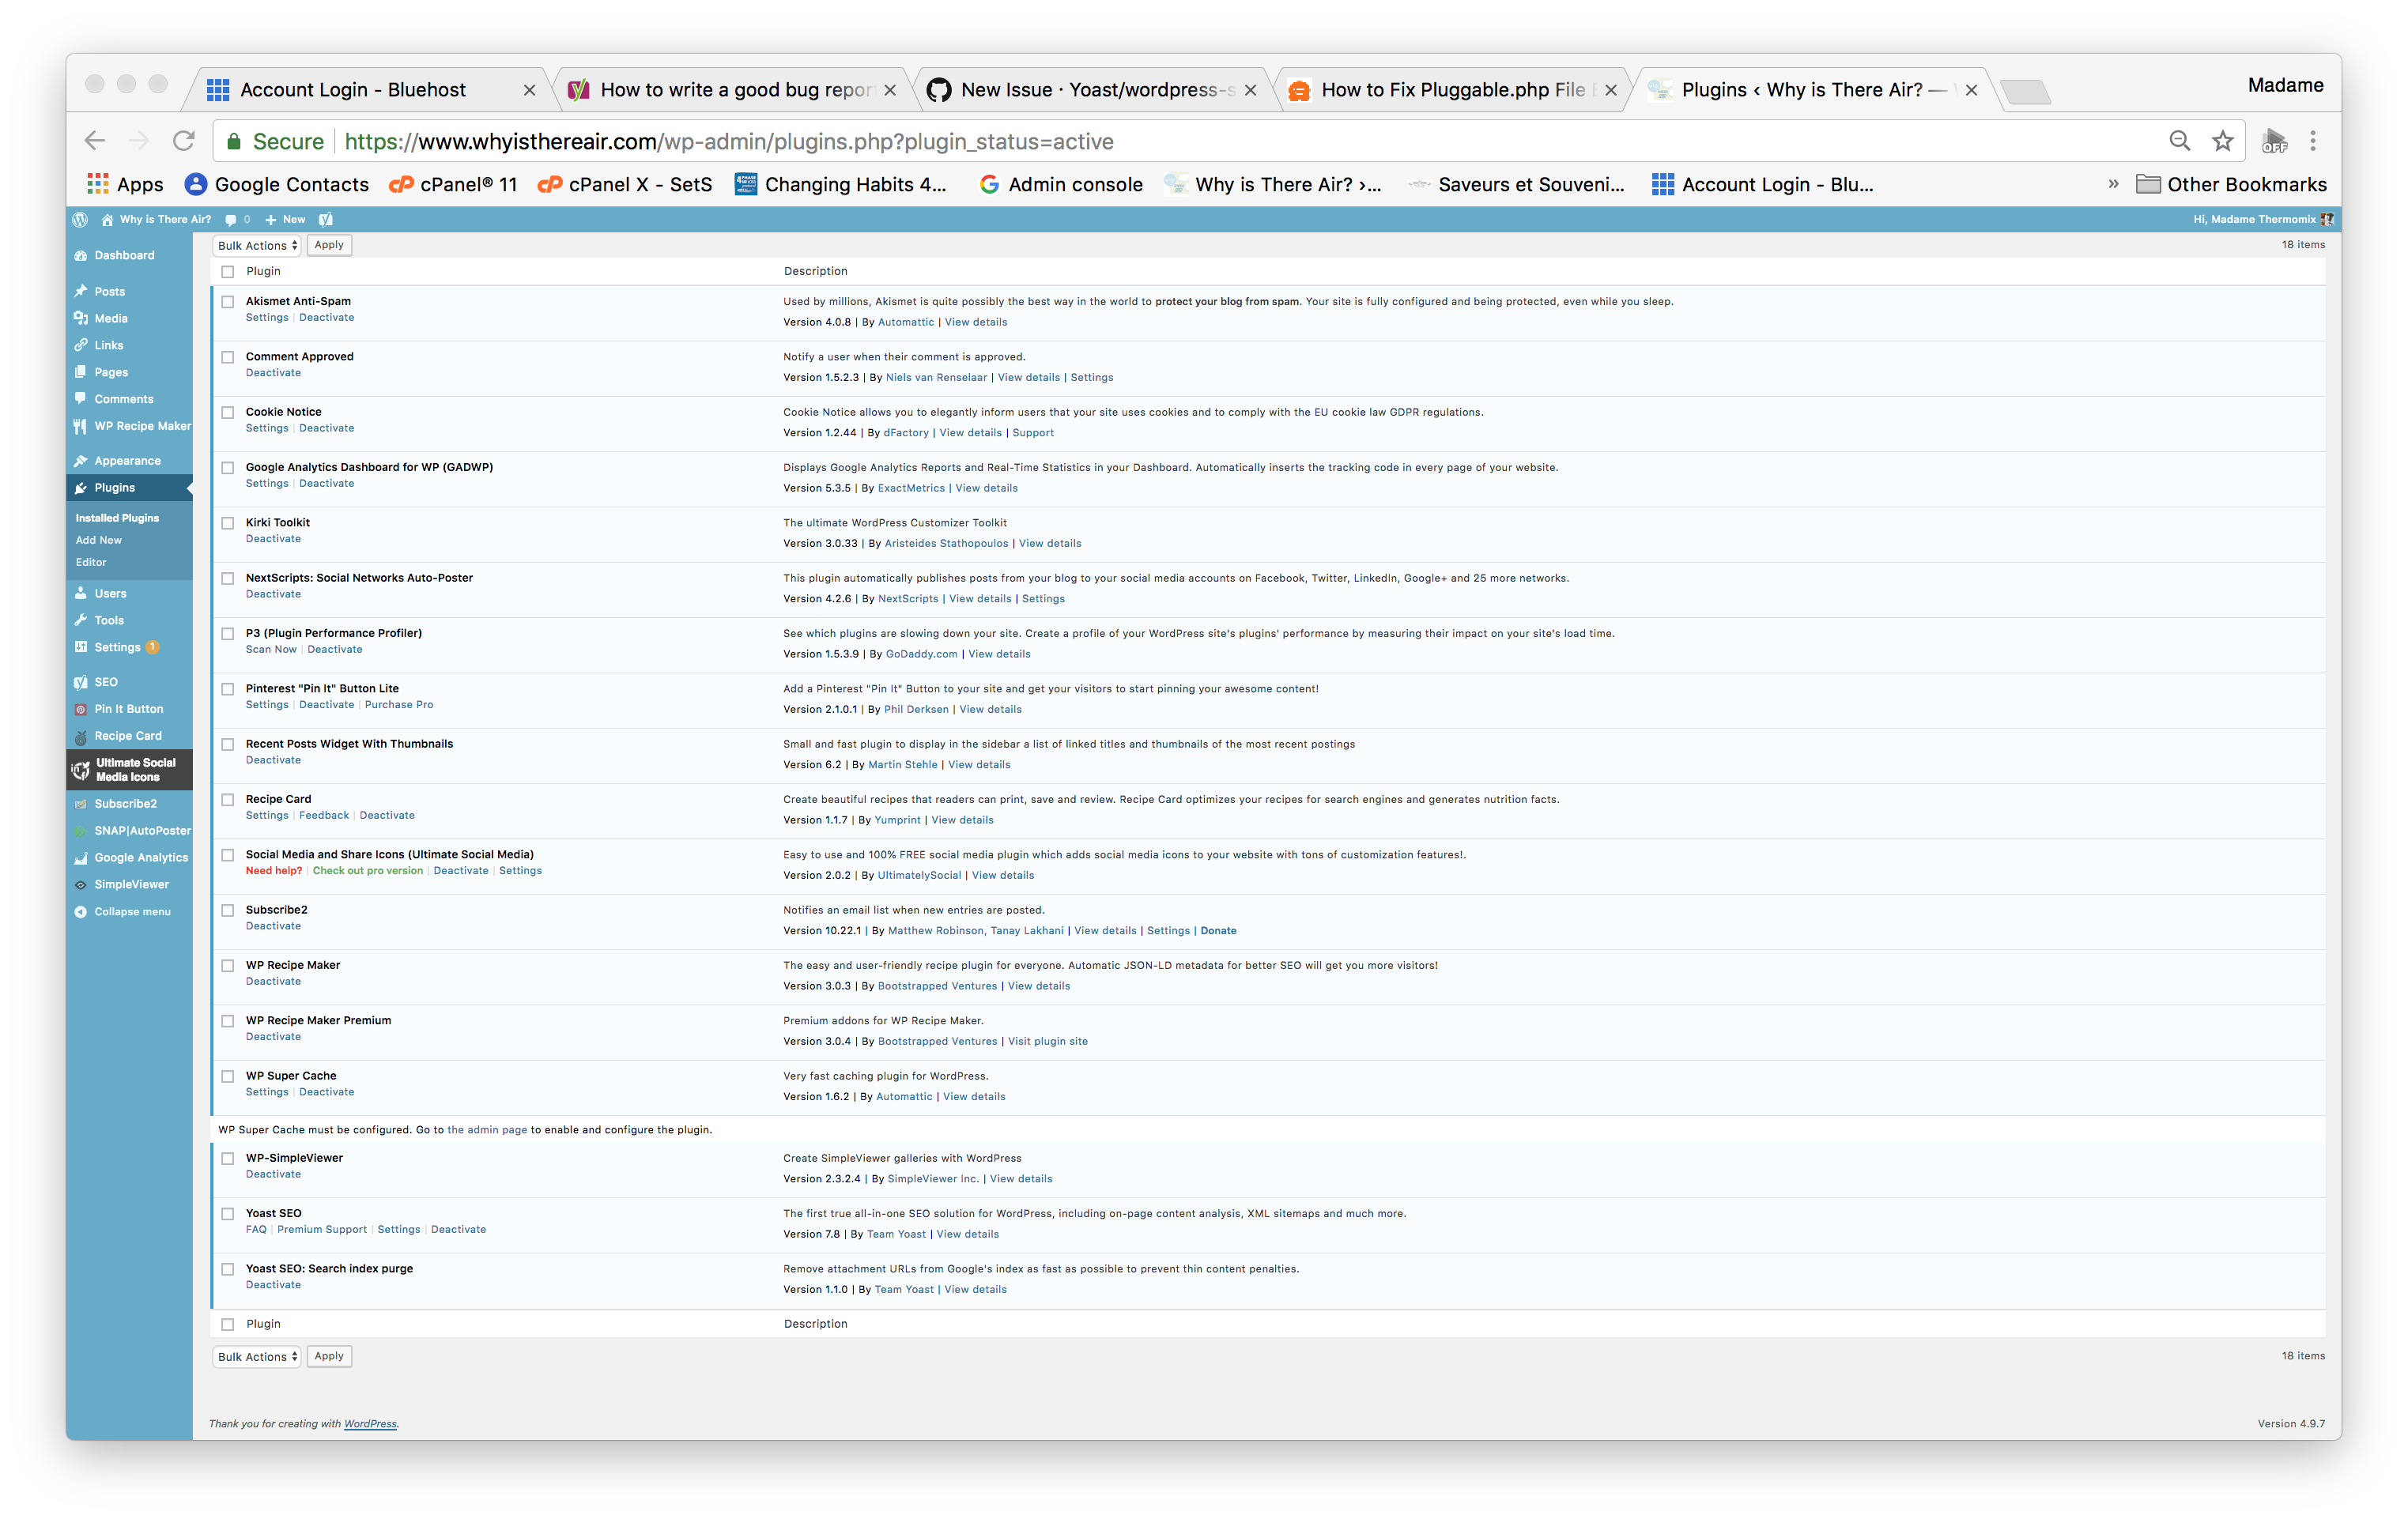Open the Installed Plugins menu item
The height and width of the screenshot is (1519, 2408).
pos(117,518)
